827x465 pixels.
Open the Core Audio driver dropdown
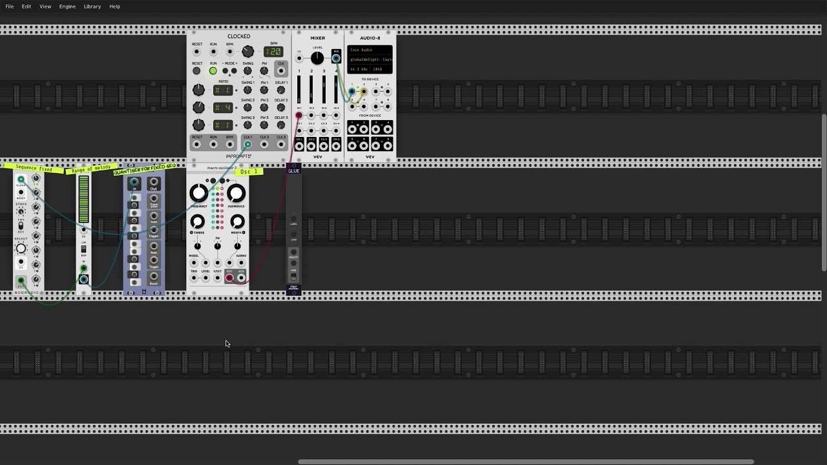[370, 50]
